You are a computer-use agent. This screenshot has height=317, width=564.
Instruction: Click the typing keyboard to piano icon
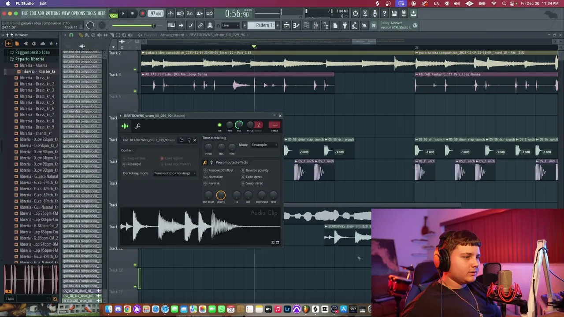171,26
